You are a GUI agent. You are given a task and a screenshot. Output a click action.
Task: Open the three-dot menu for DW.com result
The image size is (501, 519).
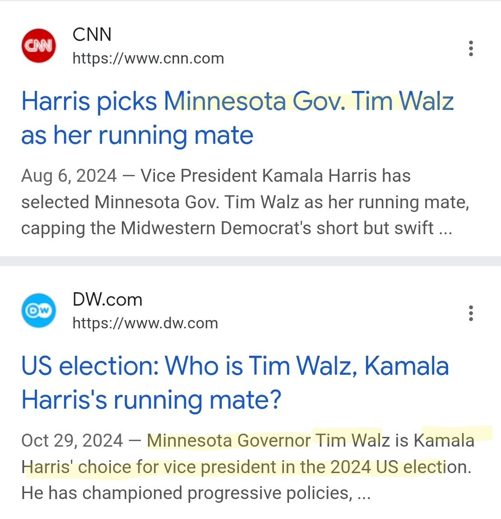tap(471, 313)
